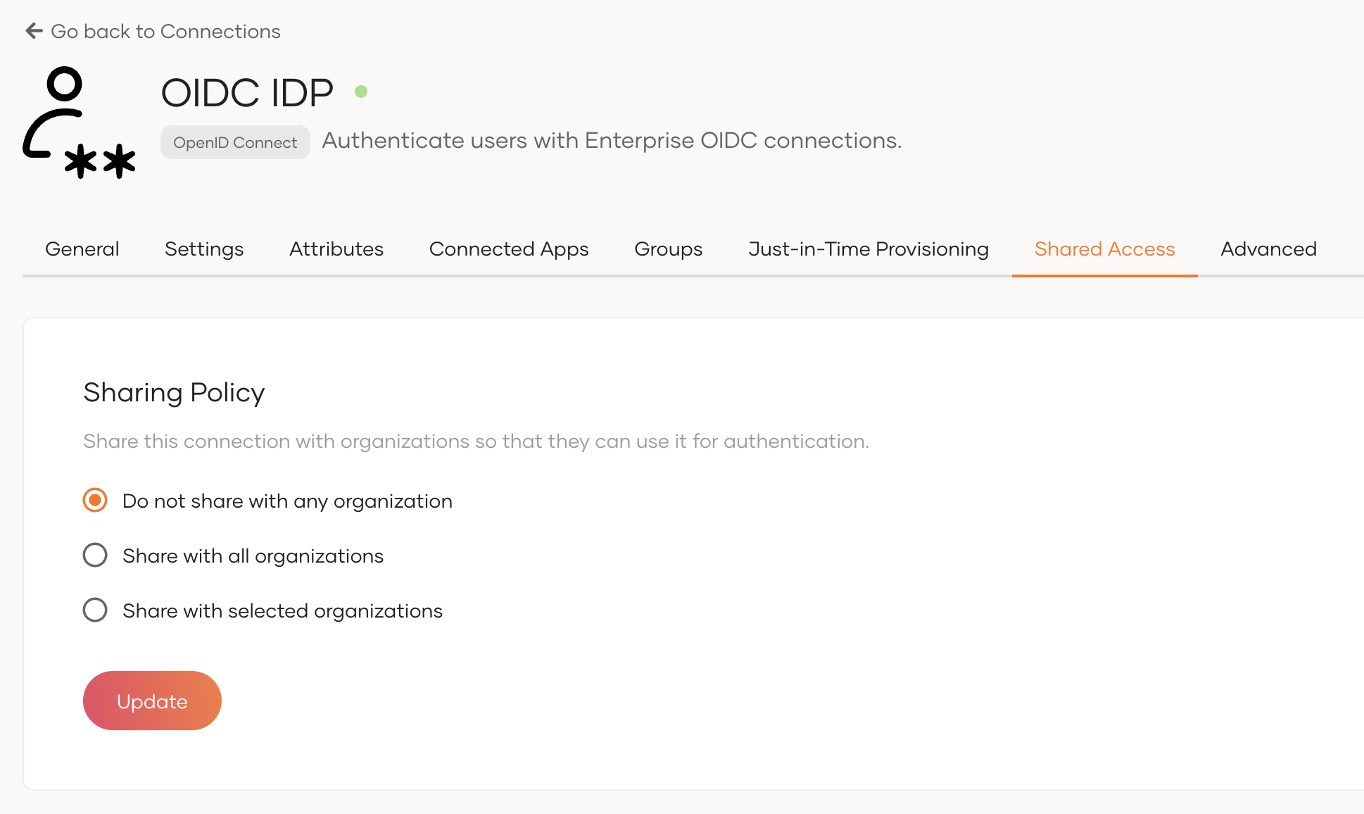Click the 'Authenticate users with Enterprise OIDC connections' text
This screenshot has width=1364, height=814.
pyautogui.click(x=612, y=140)
